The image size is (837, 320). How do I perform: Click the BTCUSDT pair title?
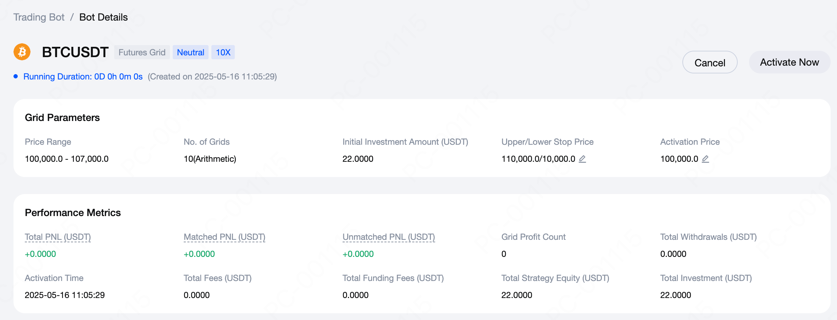click(x=75, y=52)
